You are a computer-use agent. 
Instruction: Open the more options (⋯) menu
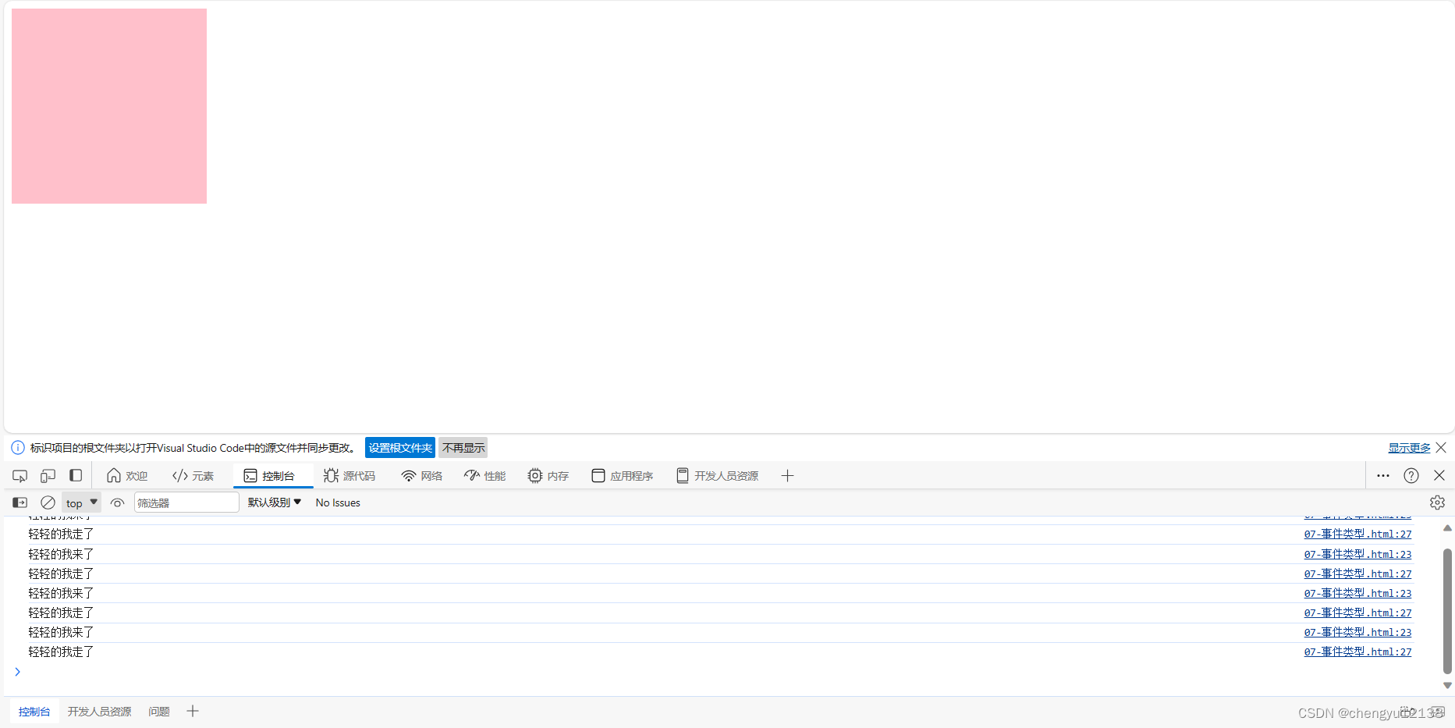[x=1382, y=475]
